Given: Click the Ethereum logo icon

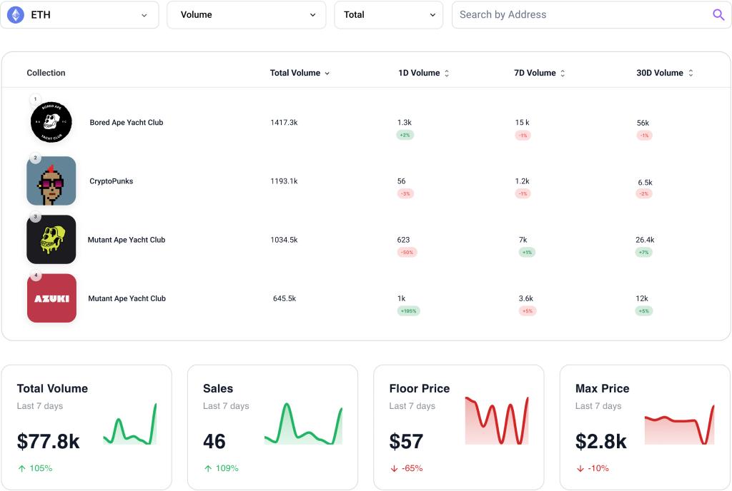Looking at the screenshot, I should coord(16,15).
